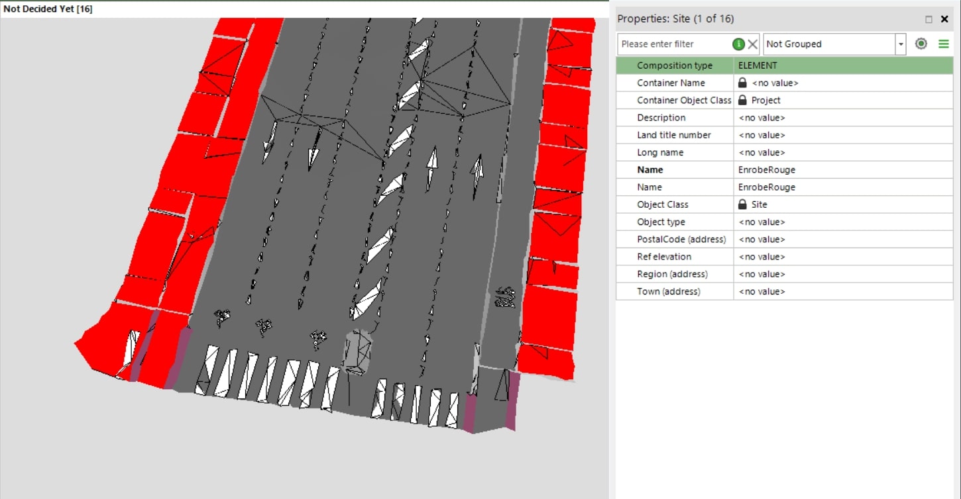Open the properties settings gear icon

(x=921, y=44)
